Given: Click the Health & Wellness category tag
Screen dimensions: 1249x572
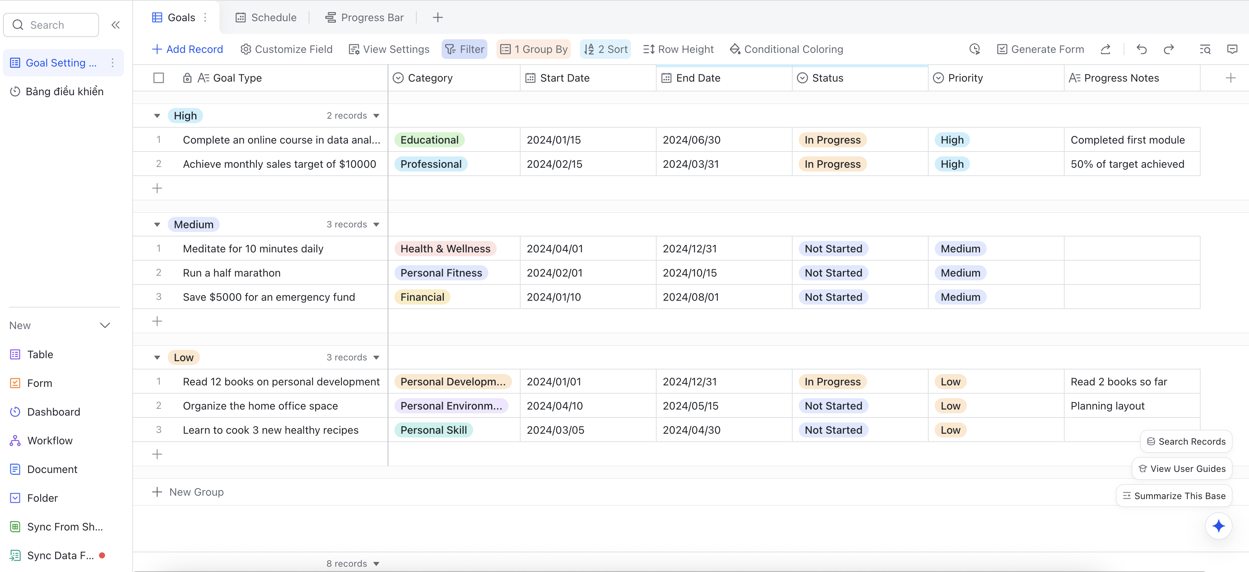Looking at the screenshot, I should click(445, 249).
